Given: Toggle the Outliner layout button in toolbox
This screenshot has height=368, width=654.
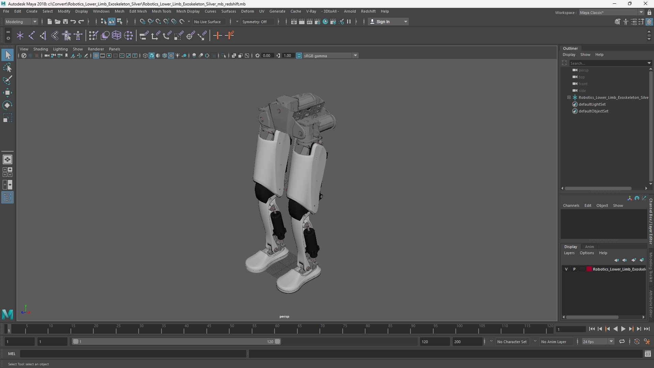Looking at the screenshot, I should click(7, 198).
